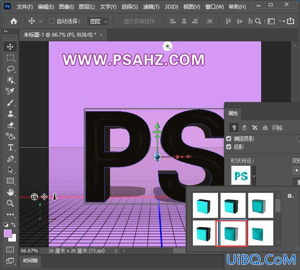Select the Pen tool
Viewport: 300px width, 270px height.
coord(10,159)
